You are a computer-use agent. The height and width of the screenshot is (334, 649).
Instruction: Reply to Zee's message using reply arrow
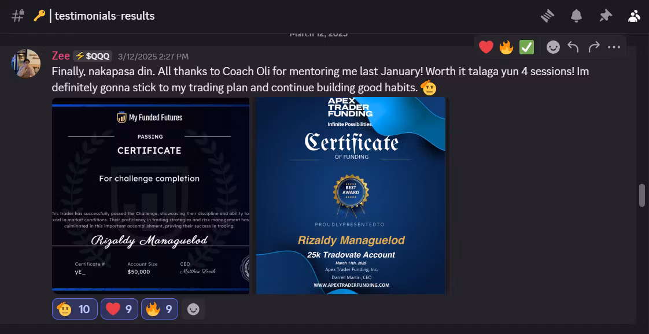click(x=573, y=47)
